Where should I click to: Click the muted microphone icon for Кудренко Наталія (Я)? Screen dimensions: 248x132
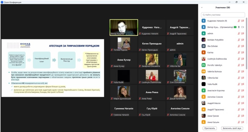pyautogui.click(x=239, y=21)
